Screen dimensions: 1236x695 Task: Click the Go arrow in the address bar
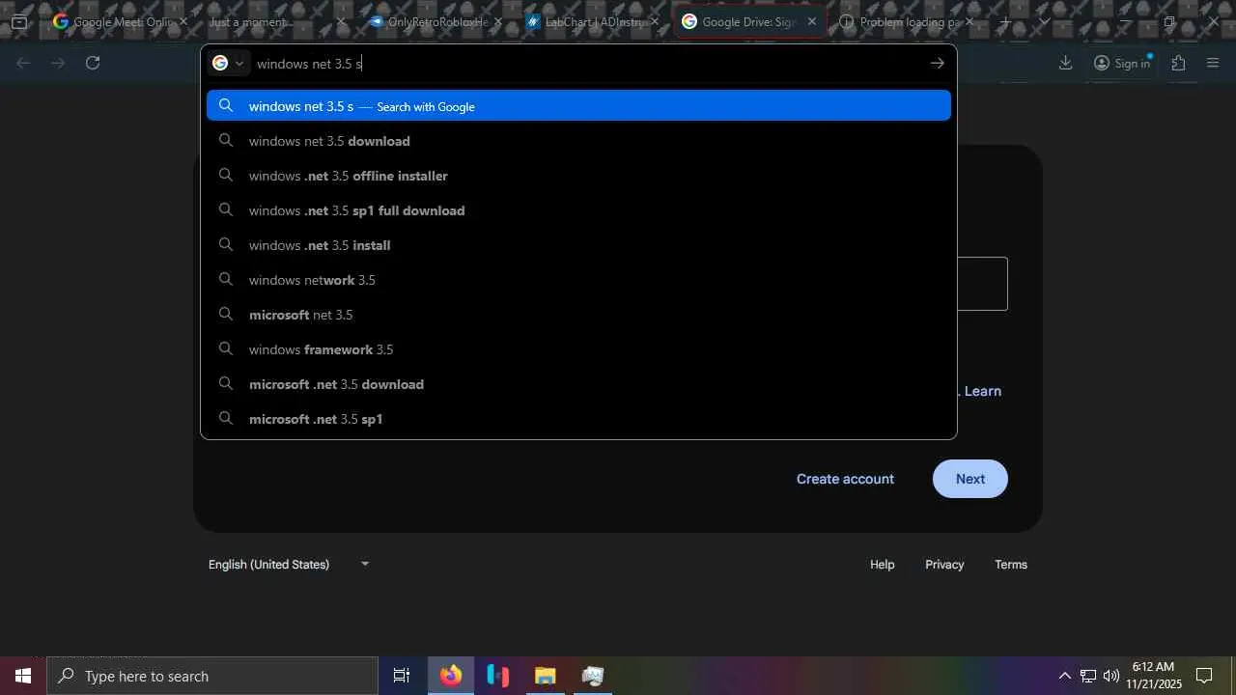(937, 63)
